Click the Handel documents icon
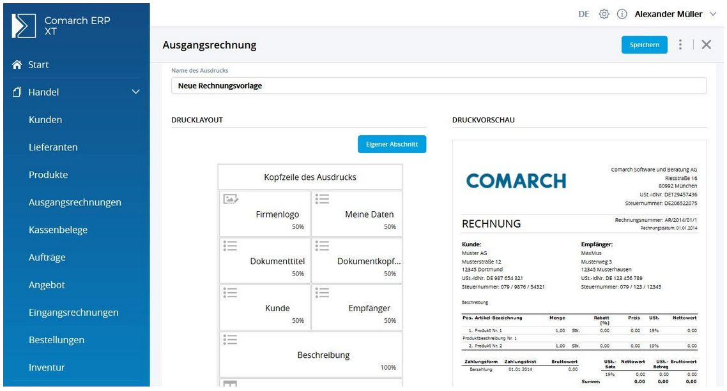The width and height of the screenshot is (727, 391). click(17, 92)
